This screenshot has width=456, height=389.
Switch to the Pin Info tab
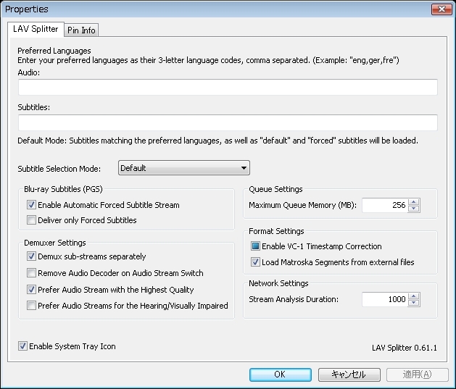(80, 30)
